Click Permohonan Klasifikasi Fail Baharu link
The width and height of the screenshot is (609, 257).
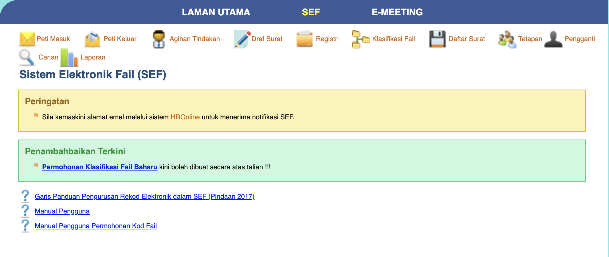coord(100,167)
